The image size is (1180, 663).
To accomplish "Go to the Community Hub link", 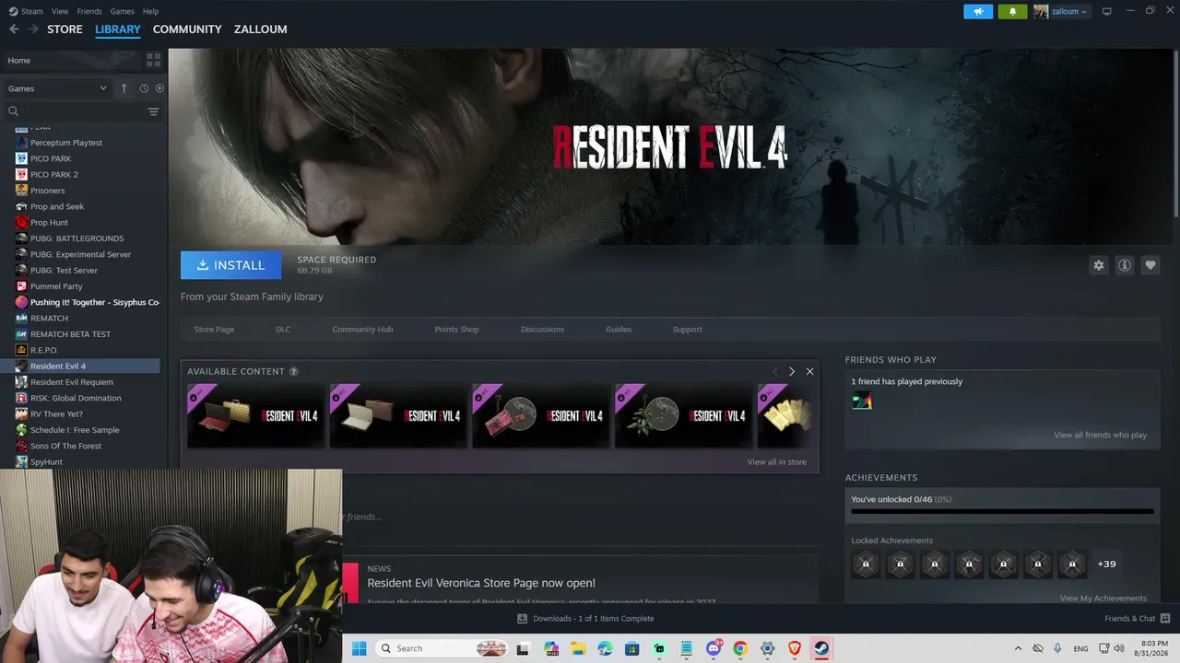I will (362, 330).
